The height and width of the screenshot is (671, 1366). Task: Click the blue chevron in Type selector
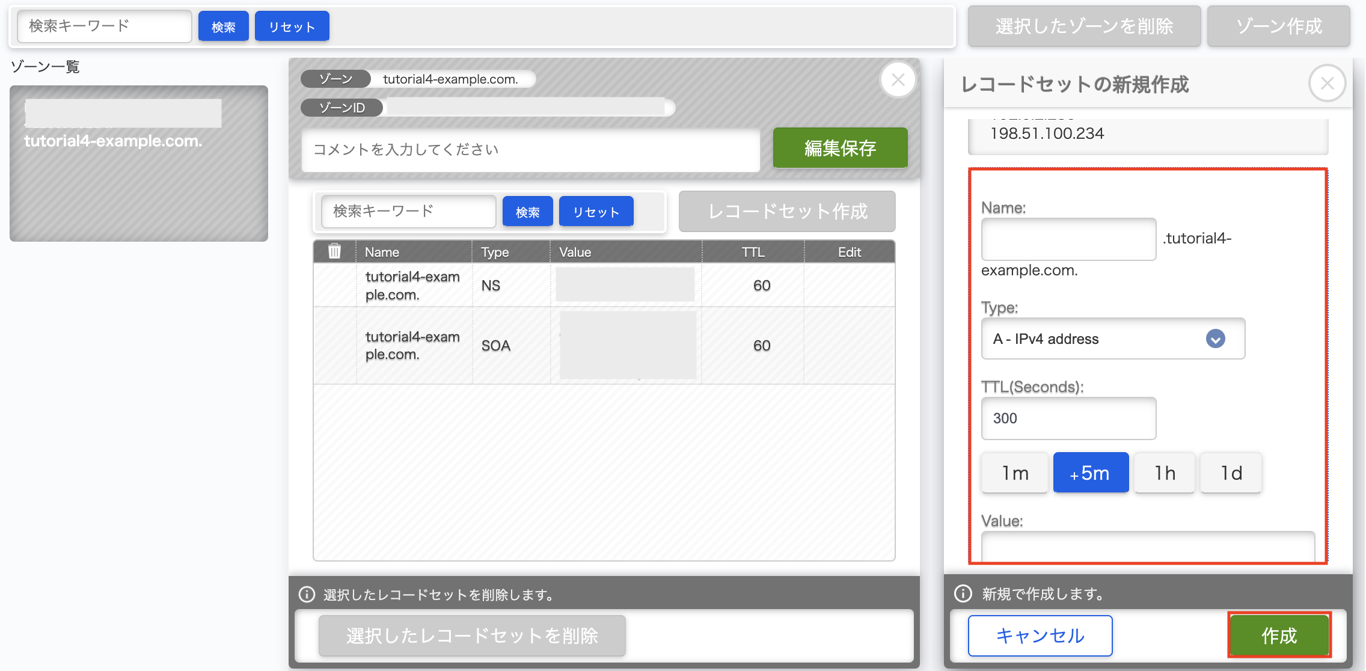1215,339
